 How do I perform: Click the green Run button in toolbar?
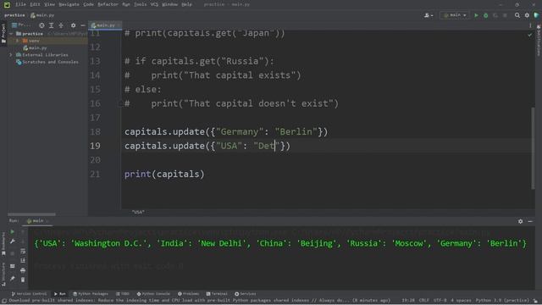click(x=476, y=15)
